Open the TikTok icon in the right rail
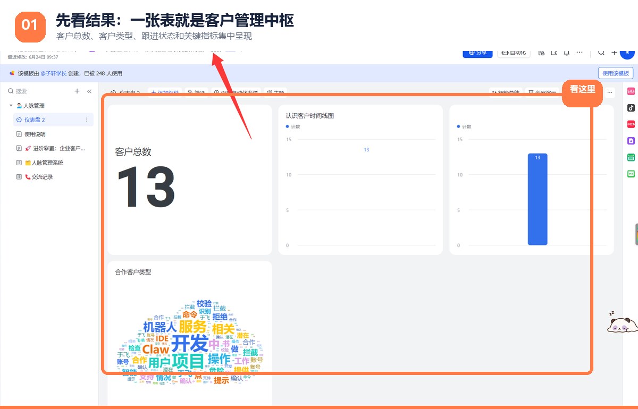Viewport: 638px width, 409px height. [631, 108]
